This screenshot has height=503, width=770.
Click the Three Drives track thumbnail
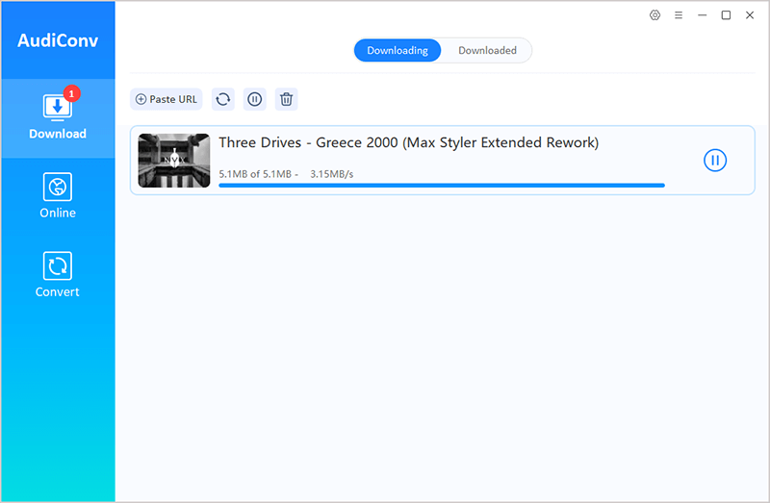(174, 161)
